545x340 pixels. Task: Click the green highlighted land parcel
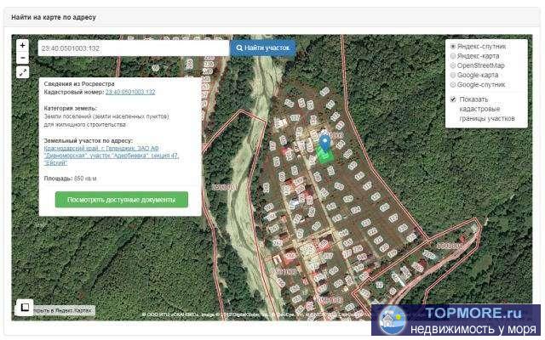point(324,155)
